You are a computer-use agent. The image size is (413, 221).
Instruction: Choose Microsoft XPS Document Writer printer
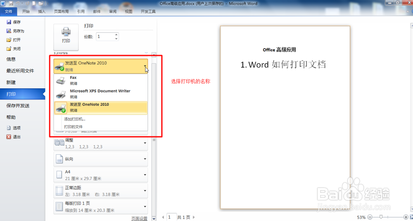[x=101, y=94]
